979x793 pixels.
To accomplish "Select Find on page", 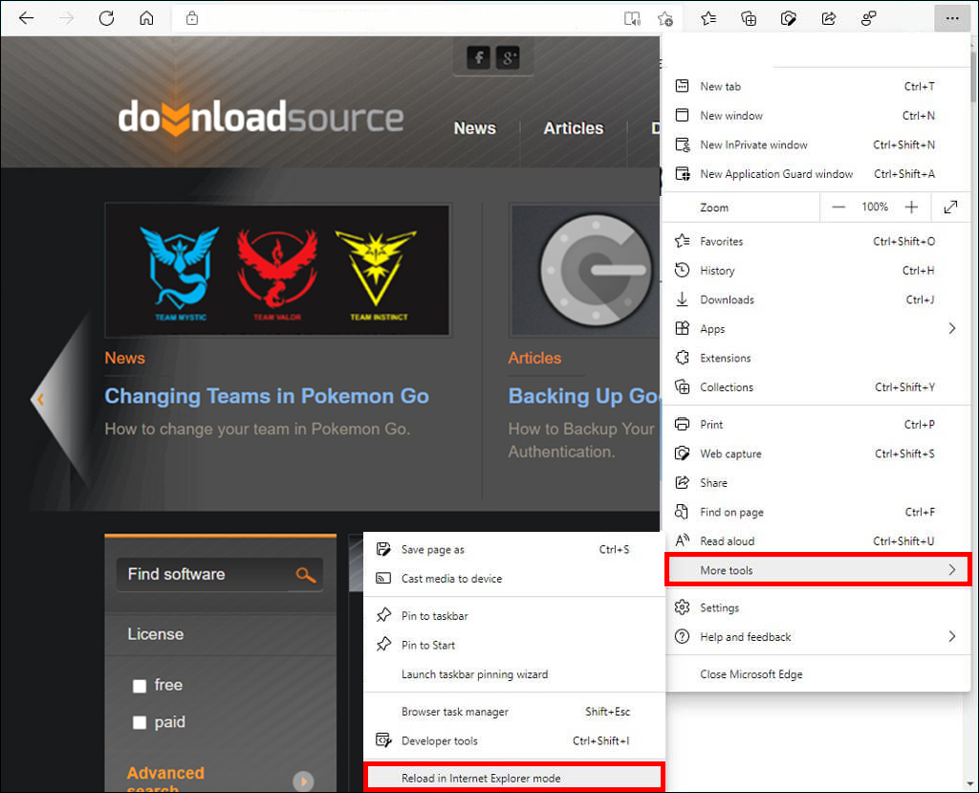I will pyautogui.click(x=816, y=513).
